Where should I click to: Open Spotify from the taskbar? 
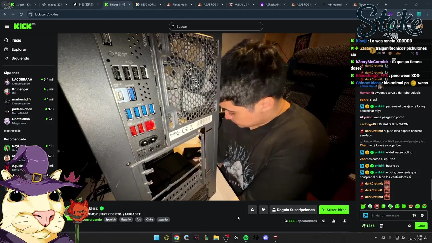tap(246, 238)
